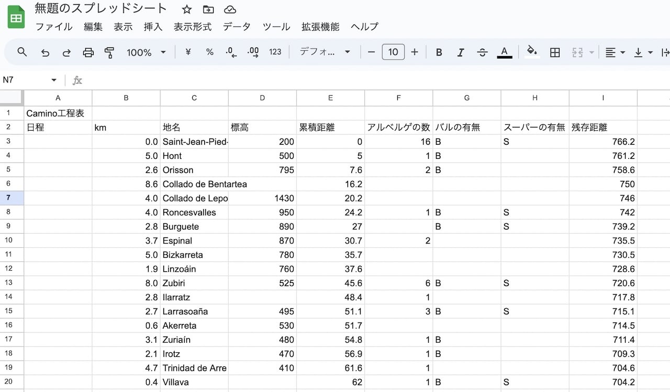
Task: Format as currency yen
Action: click(188, 52)
